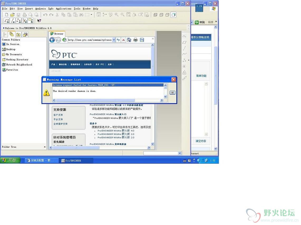This screenshot has height=225, width=301.
Task: Open an existing file via folder icon
Action: coord(12,15)
